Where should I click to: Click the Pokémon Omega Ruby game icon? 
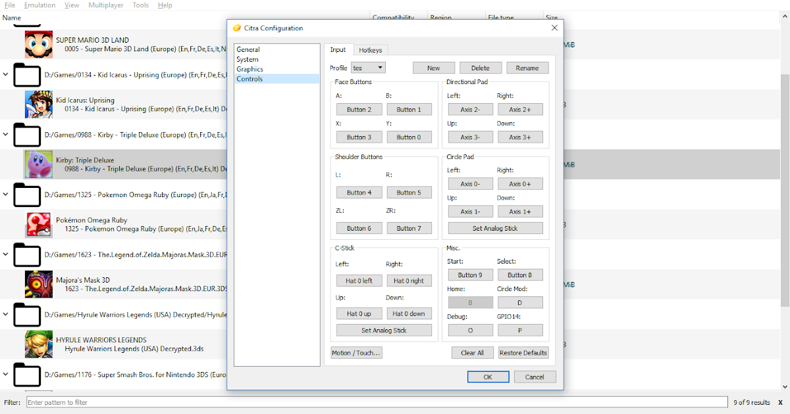point(39,224)
